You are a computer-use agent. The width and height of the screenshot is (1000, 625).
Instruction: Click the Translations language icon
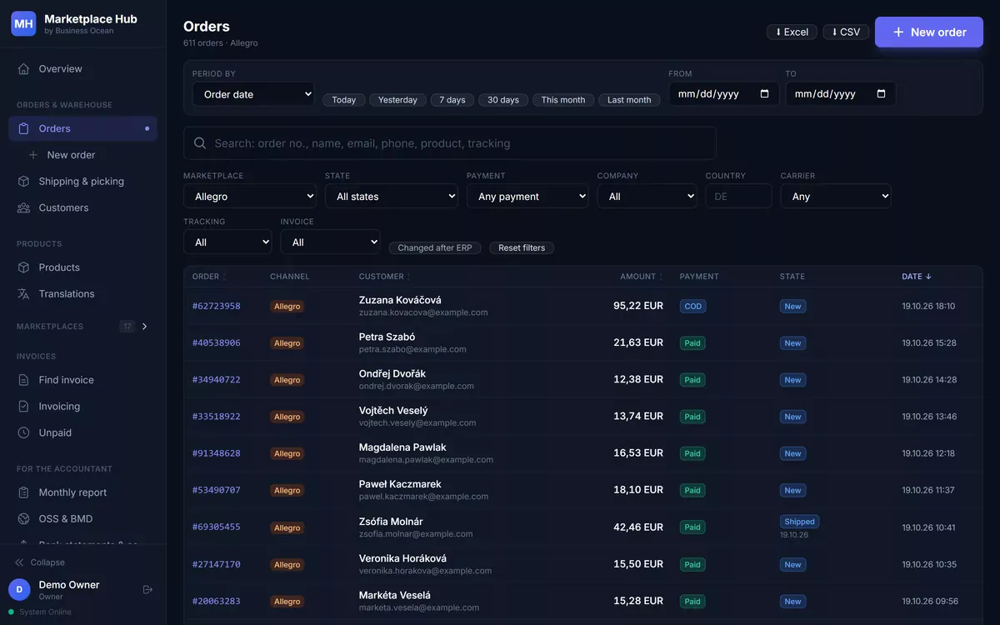coord(23,294)
